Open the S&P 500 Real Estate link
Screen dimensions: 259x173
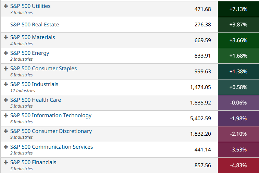pos(35,25)
